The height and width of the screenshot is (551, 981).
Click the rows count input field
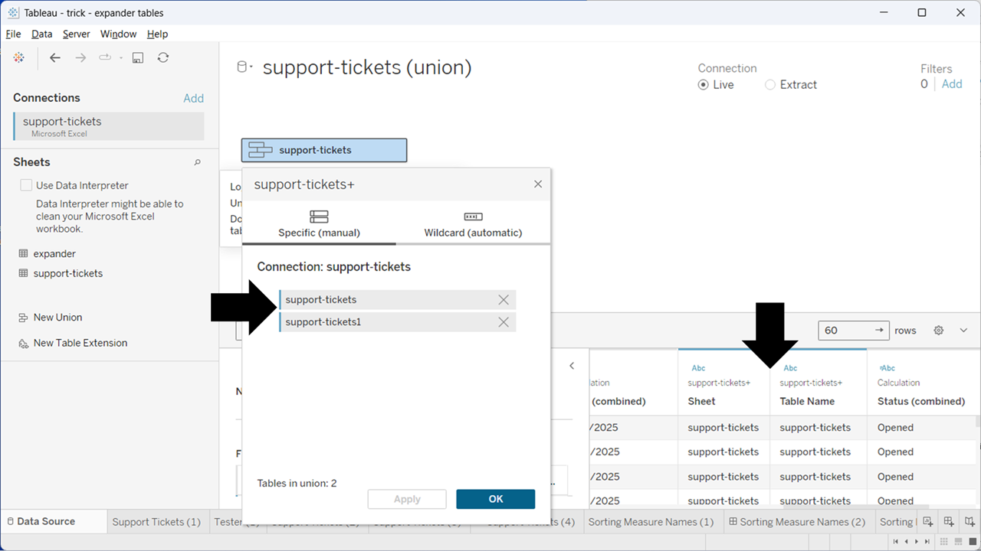845,331
